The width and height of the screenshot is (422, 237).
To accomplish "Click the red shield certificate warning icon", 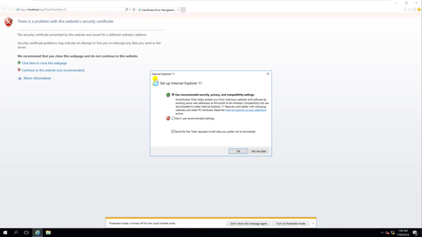I will [9, 22].
